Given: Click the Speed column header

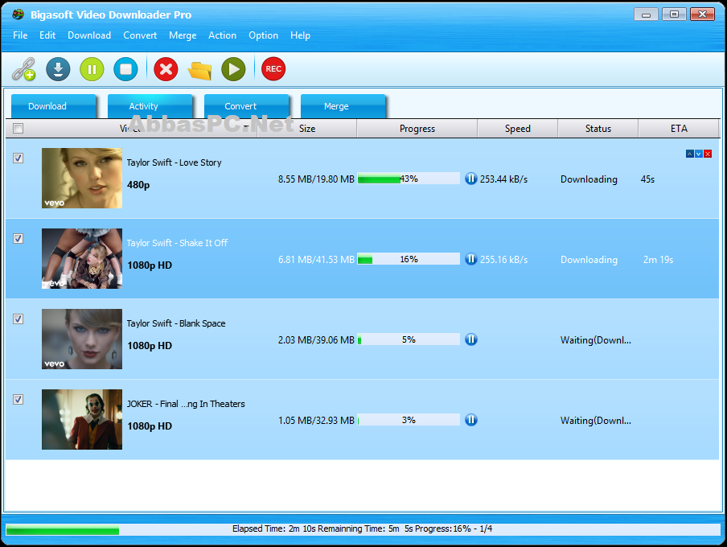Looking at the screenshot, I should [517, 129].
